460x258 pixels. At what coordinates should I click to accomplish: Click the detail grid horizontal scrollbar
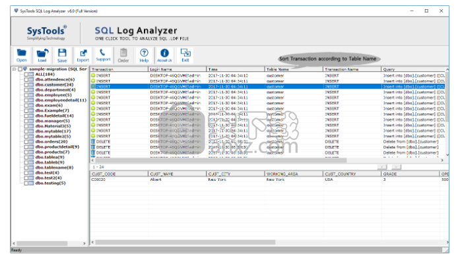coord(185,242)
